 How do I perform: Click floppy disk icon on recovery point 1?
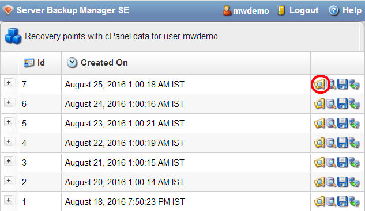pyautogui.click(x=343, y=202)
